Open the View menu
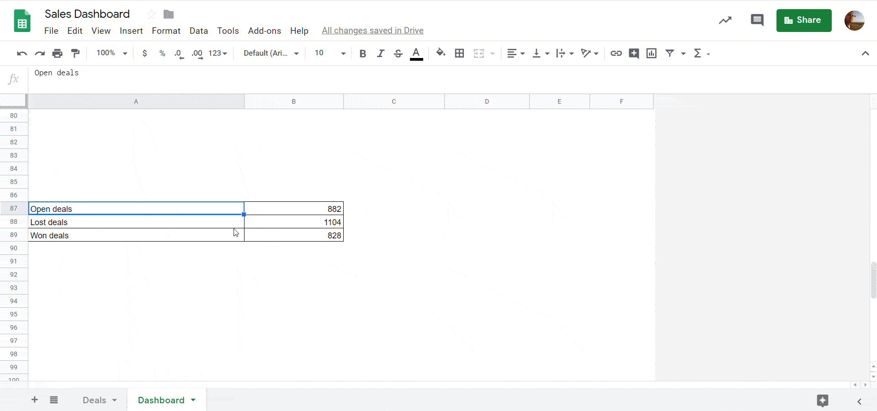Image resolution: width=877 pixels, height=411 pixels. click(101, 31)
